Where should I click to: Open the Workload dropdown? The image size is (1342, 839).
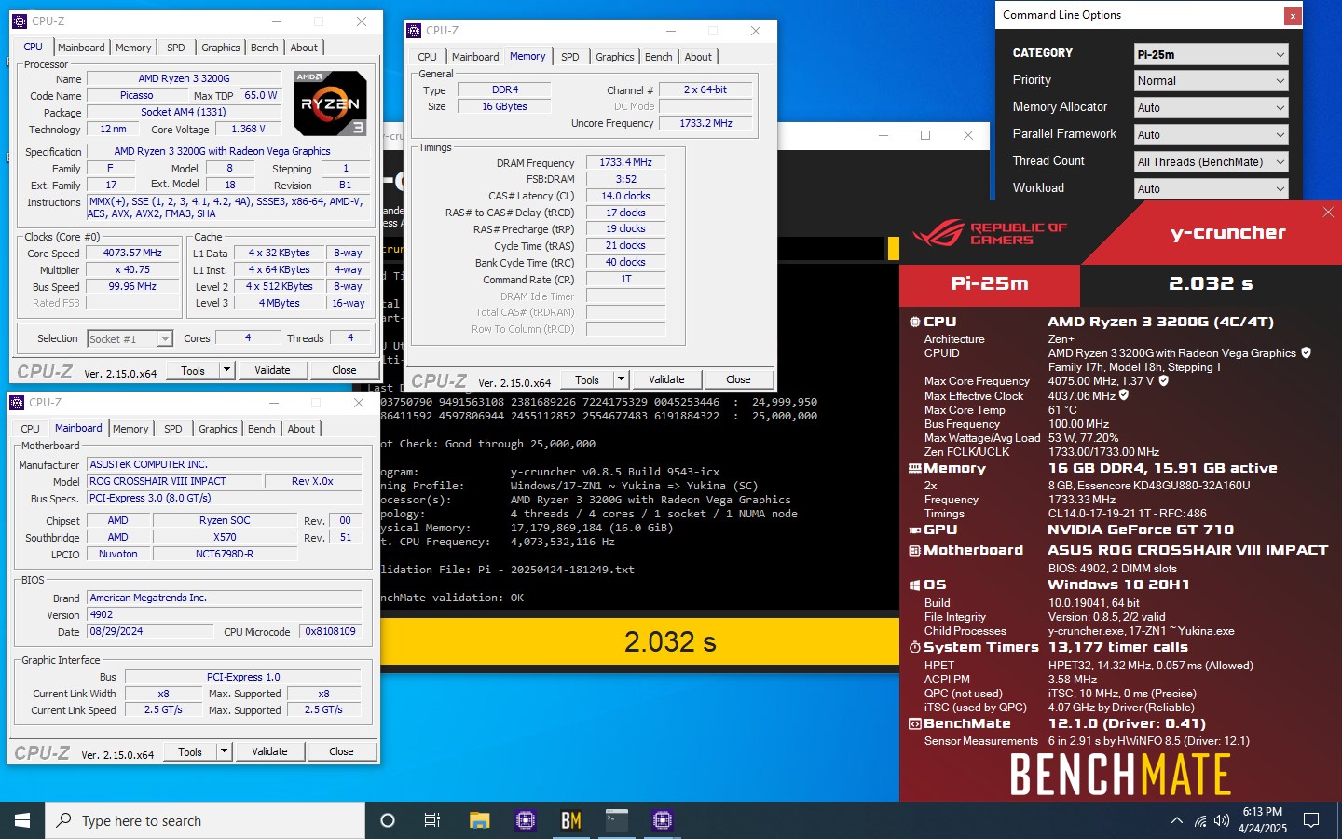point(1211,189)
